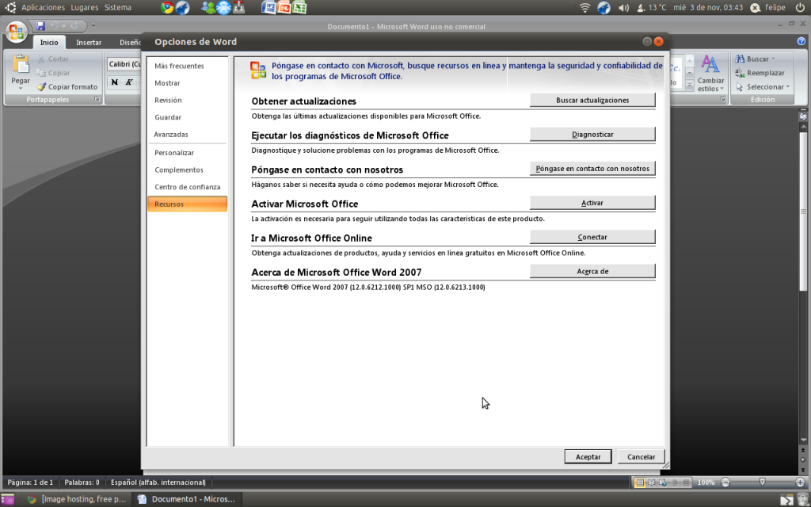Click the Calibri font name box

pyautogui.click(x=124, y=64)
